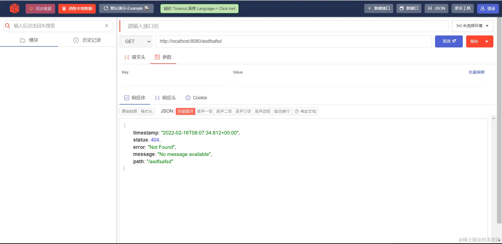The width and height of the screenshot is (502, 244).
Task: Click the red cube app logo
Action: click(14, 8)
